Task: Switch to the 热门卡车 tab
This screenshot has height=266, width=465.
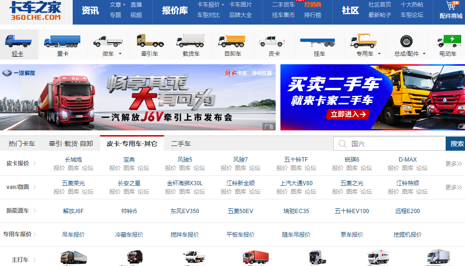Action: (x=21, y=144)
